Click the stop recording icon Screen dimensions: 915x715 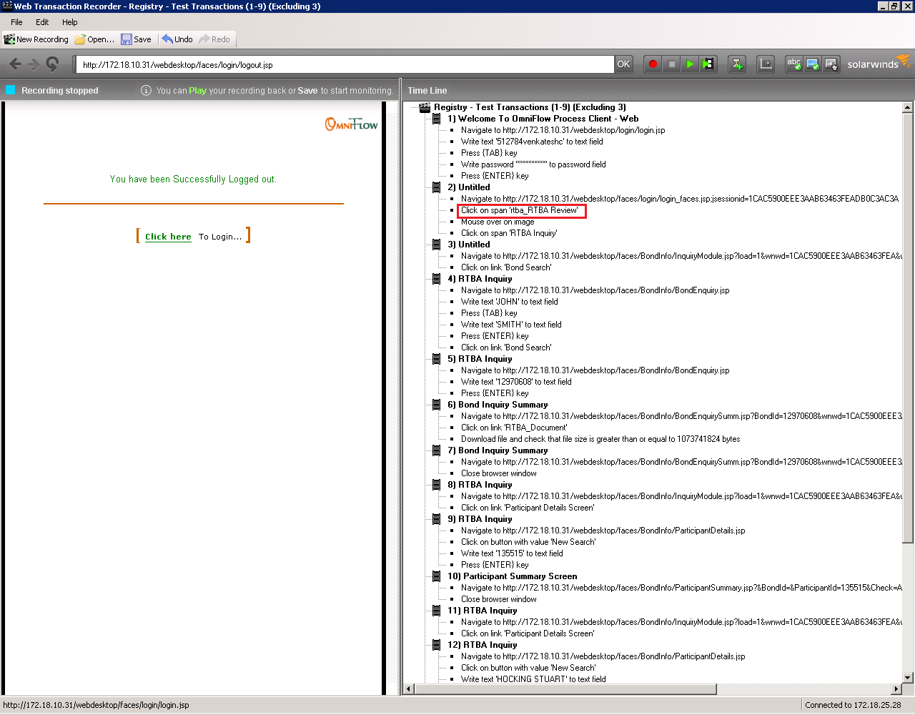coord(671,64)
